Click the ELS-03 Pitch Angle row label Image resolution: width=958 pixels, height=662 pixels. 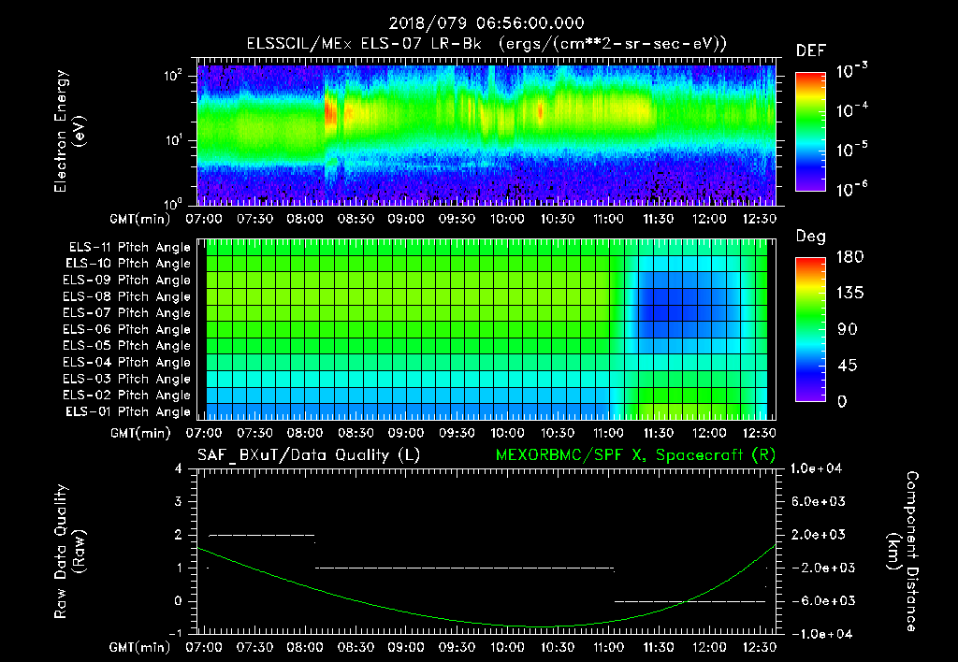[127, 380]
